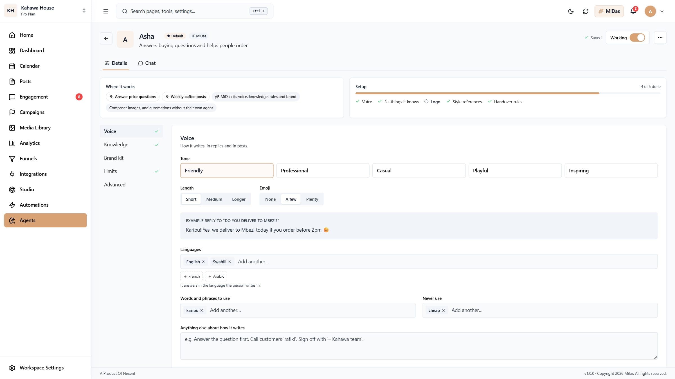The width and height of the screenshot is (675, 379).
Task: Open the notifications bell
Action: click(x=633, y=11)
